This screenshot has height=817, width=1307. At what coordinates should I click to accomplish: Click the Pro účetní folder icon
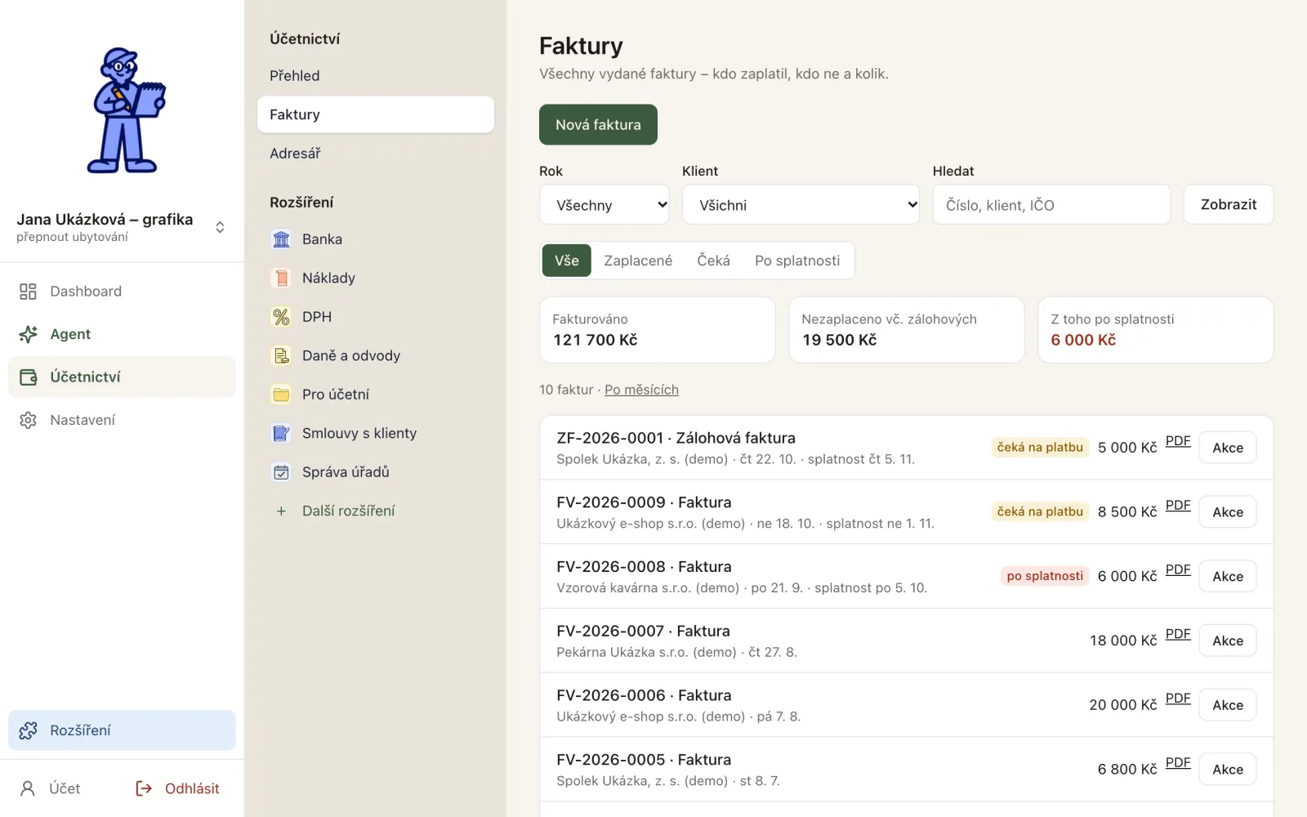pos(281,395)
